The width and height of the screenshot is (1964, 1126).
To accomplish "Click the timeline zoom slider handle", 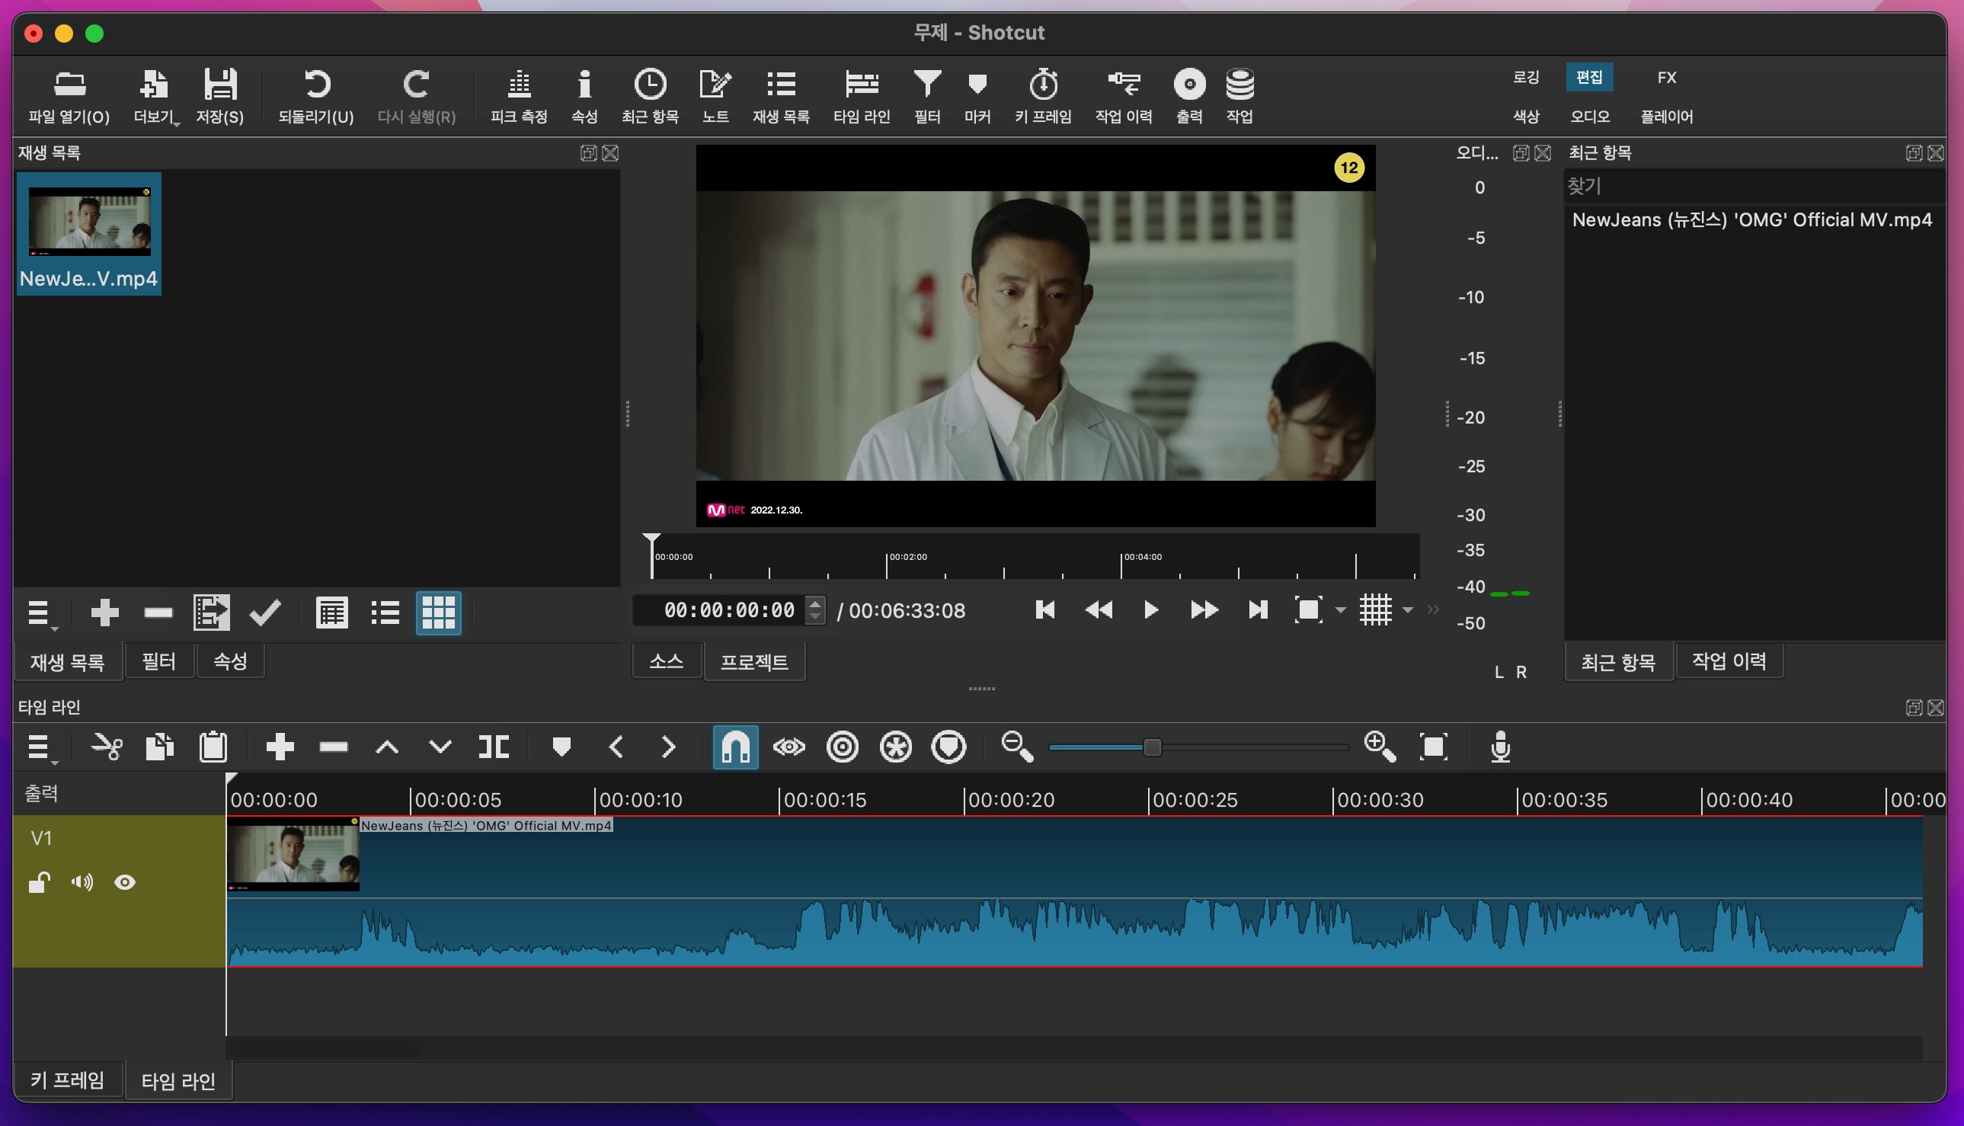I will 1152,747.
